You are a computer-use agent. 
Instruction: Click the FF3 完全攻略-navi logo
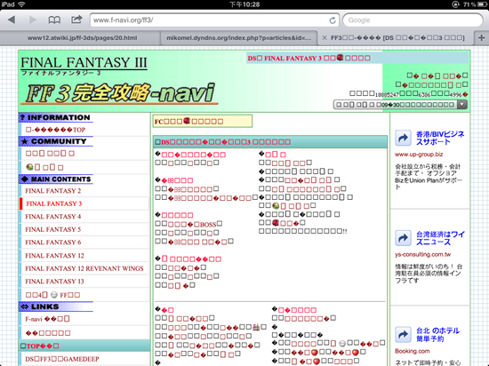pyautogui.click(x=120, y=93)
